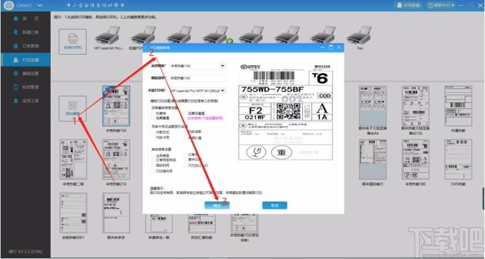Confirm with the 确定 button
Viewport: 485px width, 259px height.
tap(217, 205)
